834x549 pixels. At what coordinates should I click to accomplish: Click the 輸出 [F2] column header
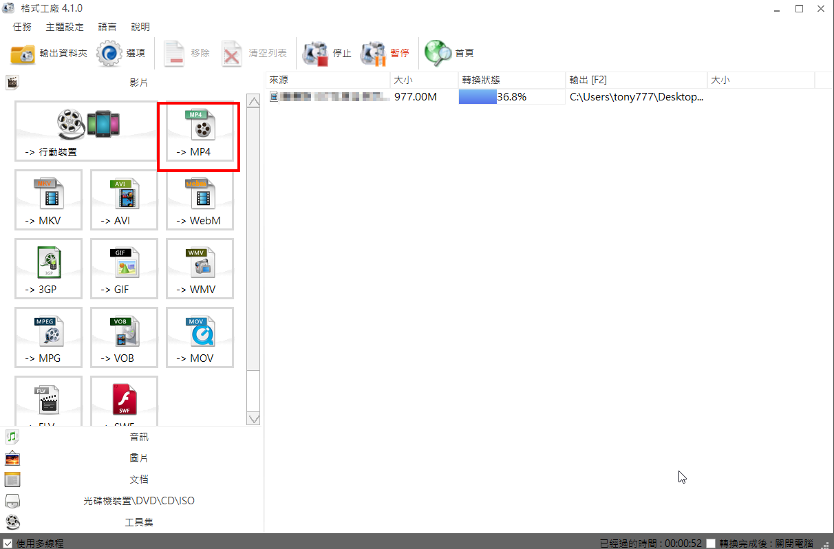637,80
